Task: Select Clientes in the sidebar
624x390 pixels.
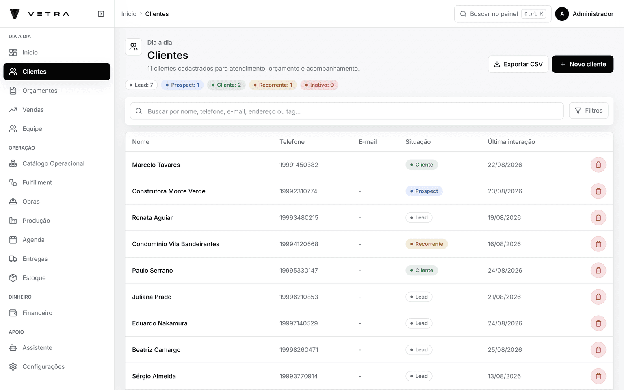Action: pyautogui.click(x=57, y=71)
